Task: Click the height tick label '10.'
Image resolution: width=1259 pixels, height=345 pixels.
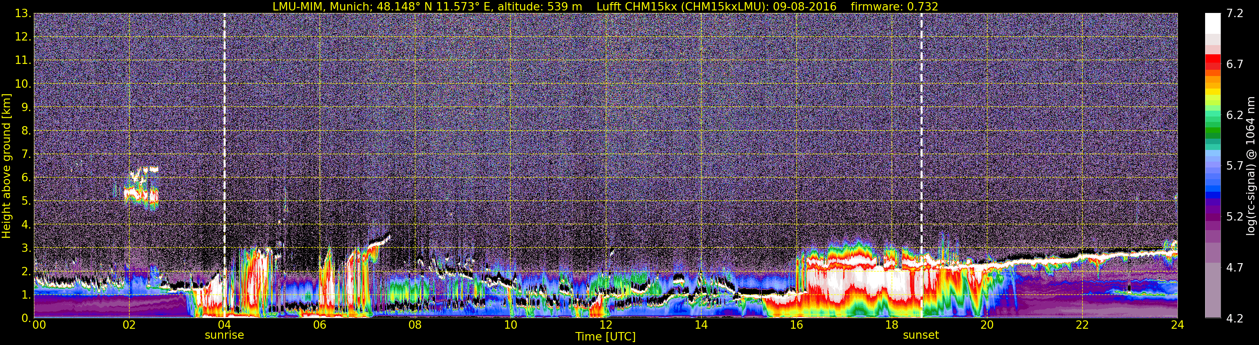Action: pyautogui.click(x=23, y=84)
